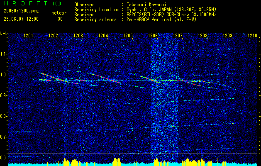The image size is (261, 166).
Task: Select the location Ogaki, Gifu, JAPAN text
Action: (171, 10)
